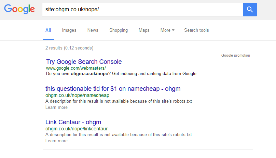Click the www.google.com/webmasters/ URL
276x158 pixels.
click(x=76, y=68)
